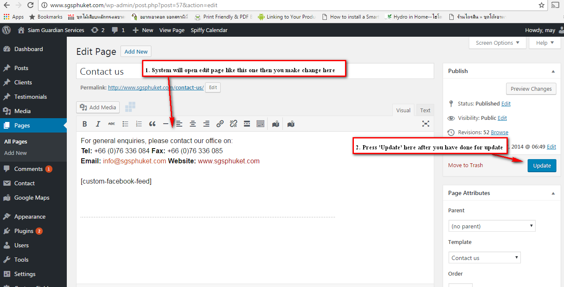The image size is (564, 287).
Task: Click the Move to Trash link
Action: tap(465, 165)
